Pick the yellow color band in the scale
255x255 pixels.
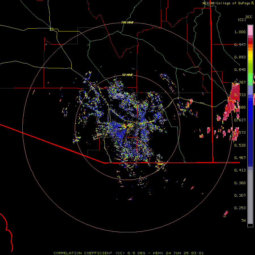tap(250, 56)
